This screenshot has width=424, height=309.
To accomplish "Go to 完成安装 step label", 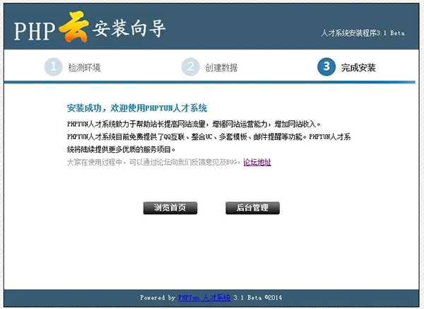I will tap(358, 67).
